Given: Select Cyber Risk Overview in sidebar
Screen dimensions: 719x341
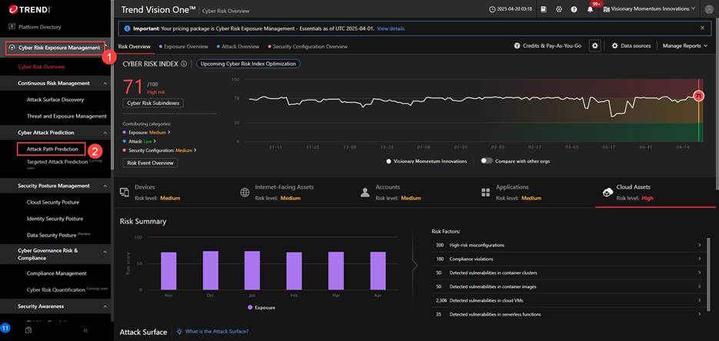Looking at the screenshot, I should pyautogui.click(x=42, y=67).
